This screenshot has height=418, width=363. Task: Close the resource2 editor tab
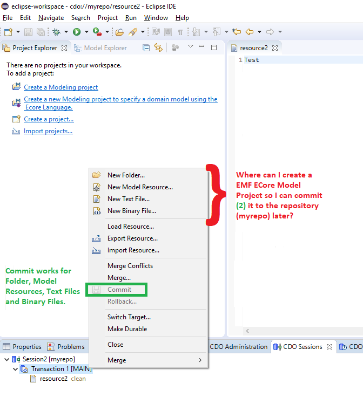coord(275,48)
